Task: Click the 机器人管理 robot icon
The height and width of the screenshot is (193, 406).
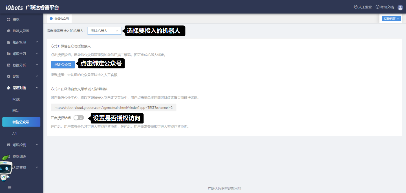Action: (8, 31)
